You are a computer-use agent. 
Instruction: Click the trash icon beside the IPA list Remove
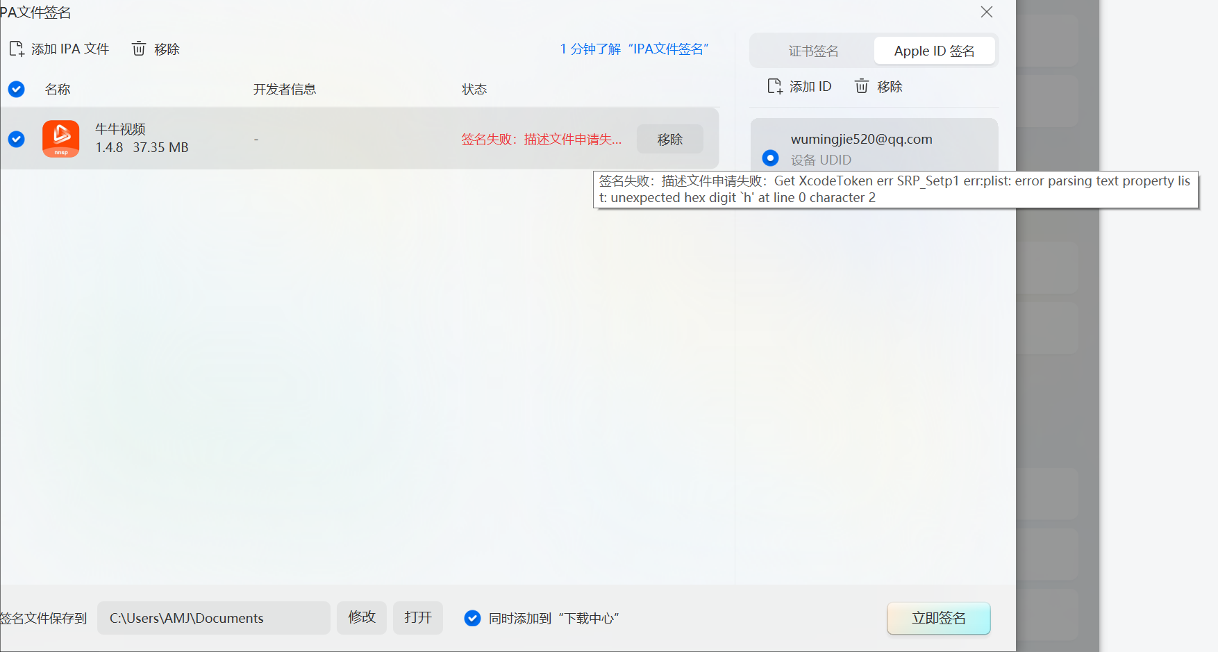coord(139,49)
